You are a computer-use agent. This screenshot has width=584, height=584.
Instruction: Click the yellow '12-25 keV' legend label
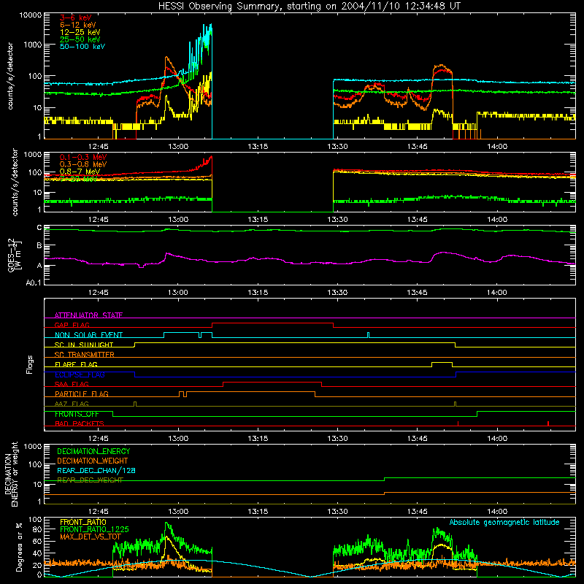pos(80,32)
